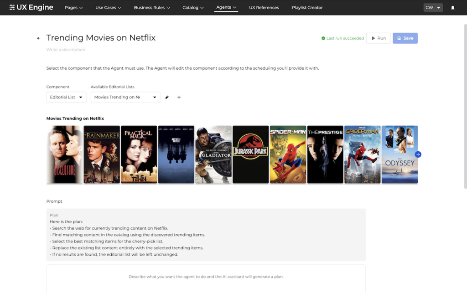The image size is (467, 293).
Task: Advance carousel with the blue arrow button
Action: coord(418,154)
